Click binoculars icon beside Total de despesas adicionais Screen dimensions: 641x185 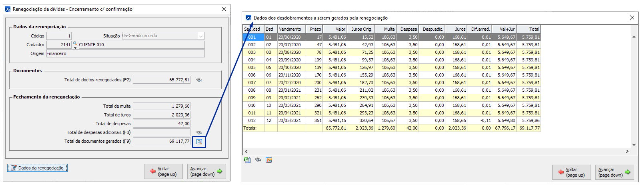199,132
